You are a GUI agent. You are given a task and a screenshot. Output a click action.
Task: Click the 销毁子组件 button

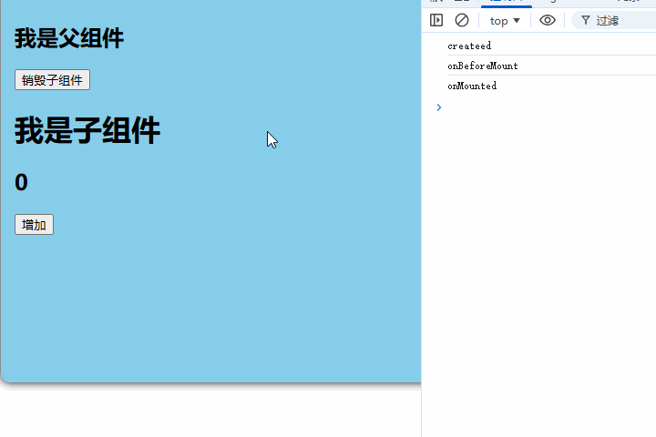tap(52, 80)
